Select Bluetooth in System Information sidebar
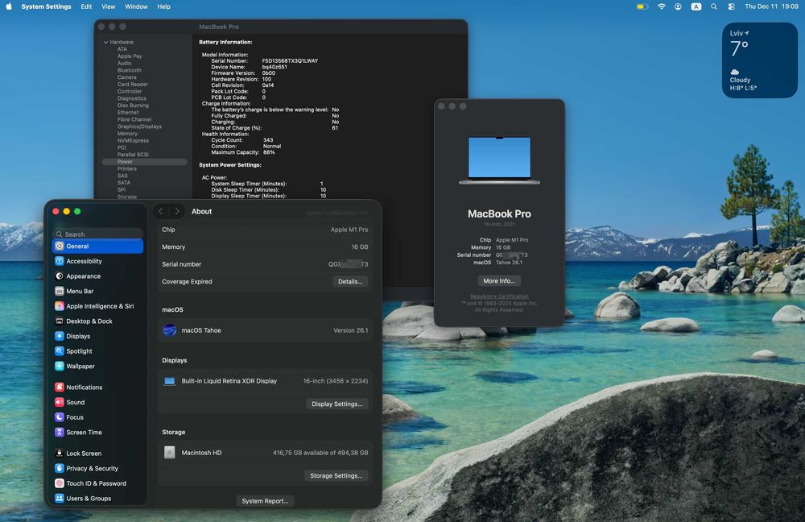805x522 pixels. coord(130,70)
